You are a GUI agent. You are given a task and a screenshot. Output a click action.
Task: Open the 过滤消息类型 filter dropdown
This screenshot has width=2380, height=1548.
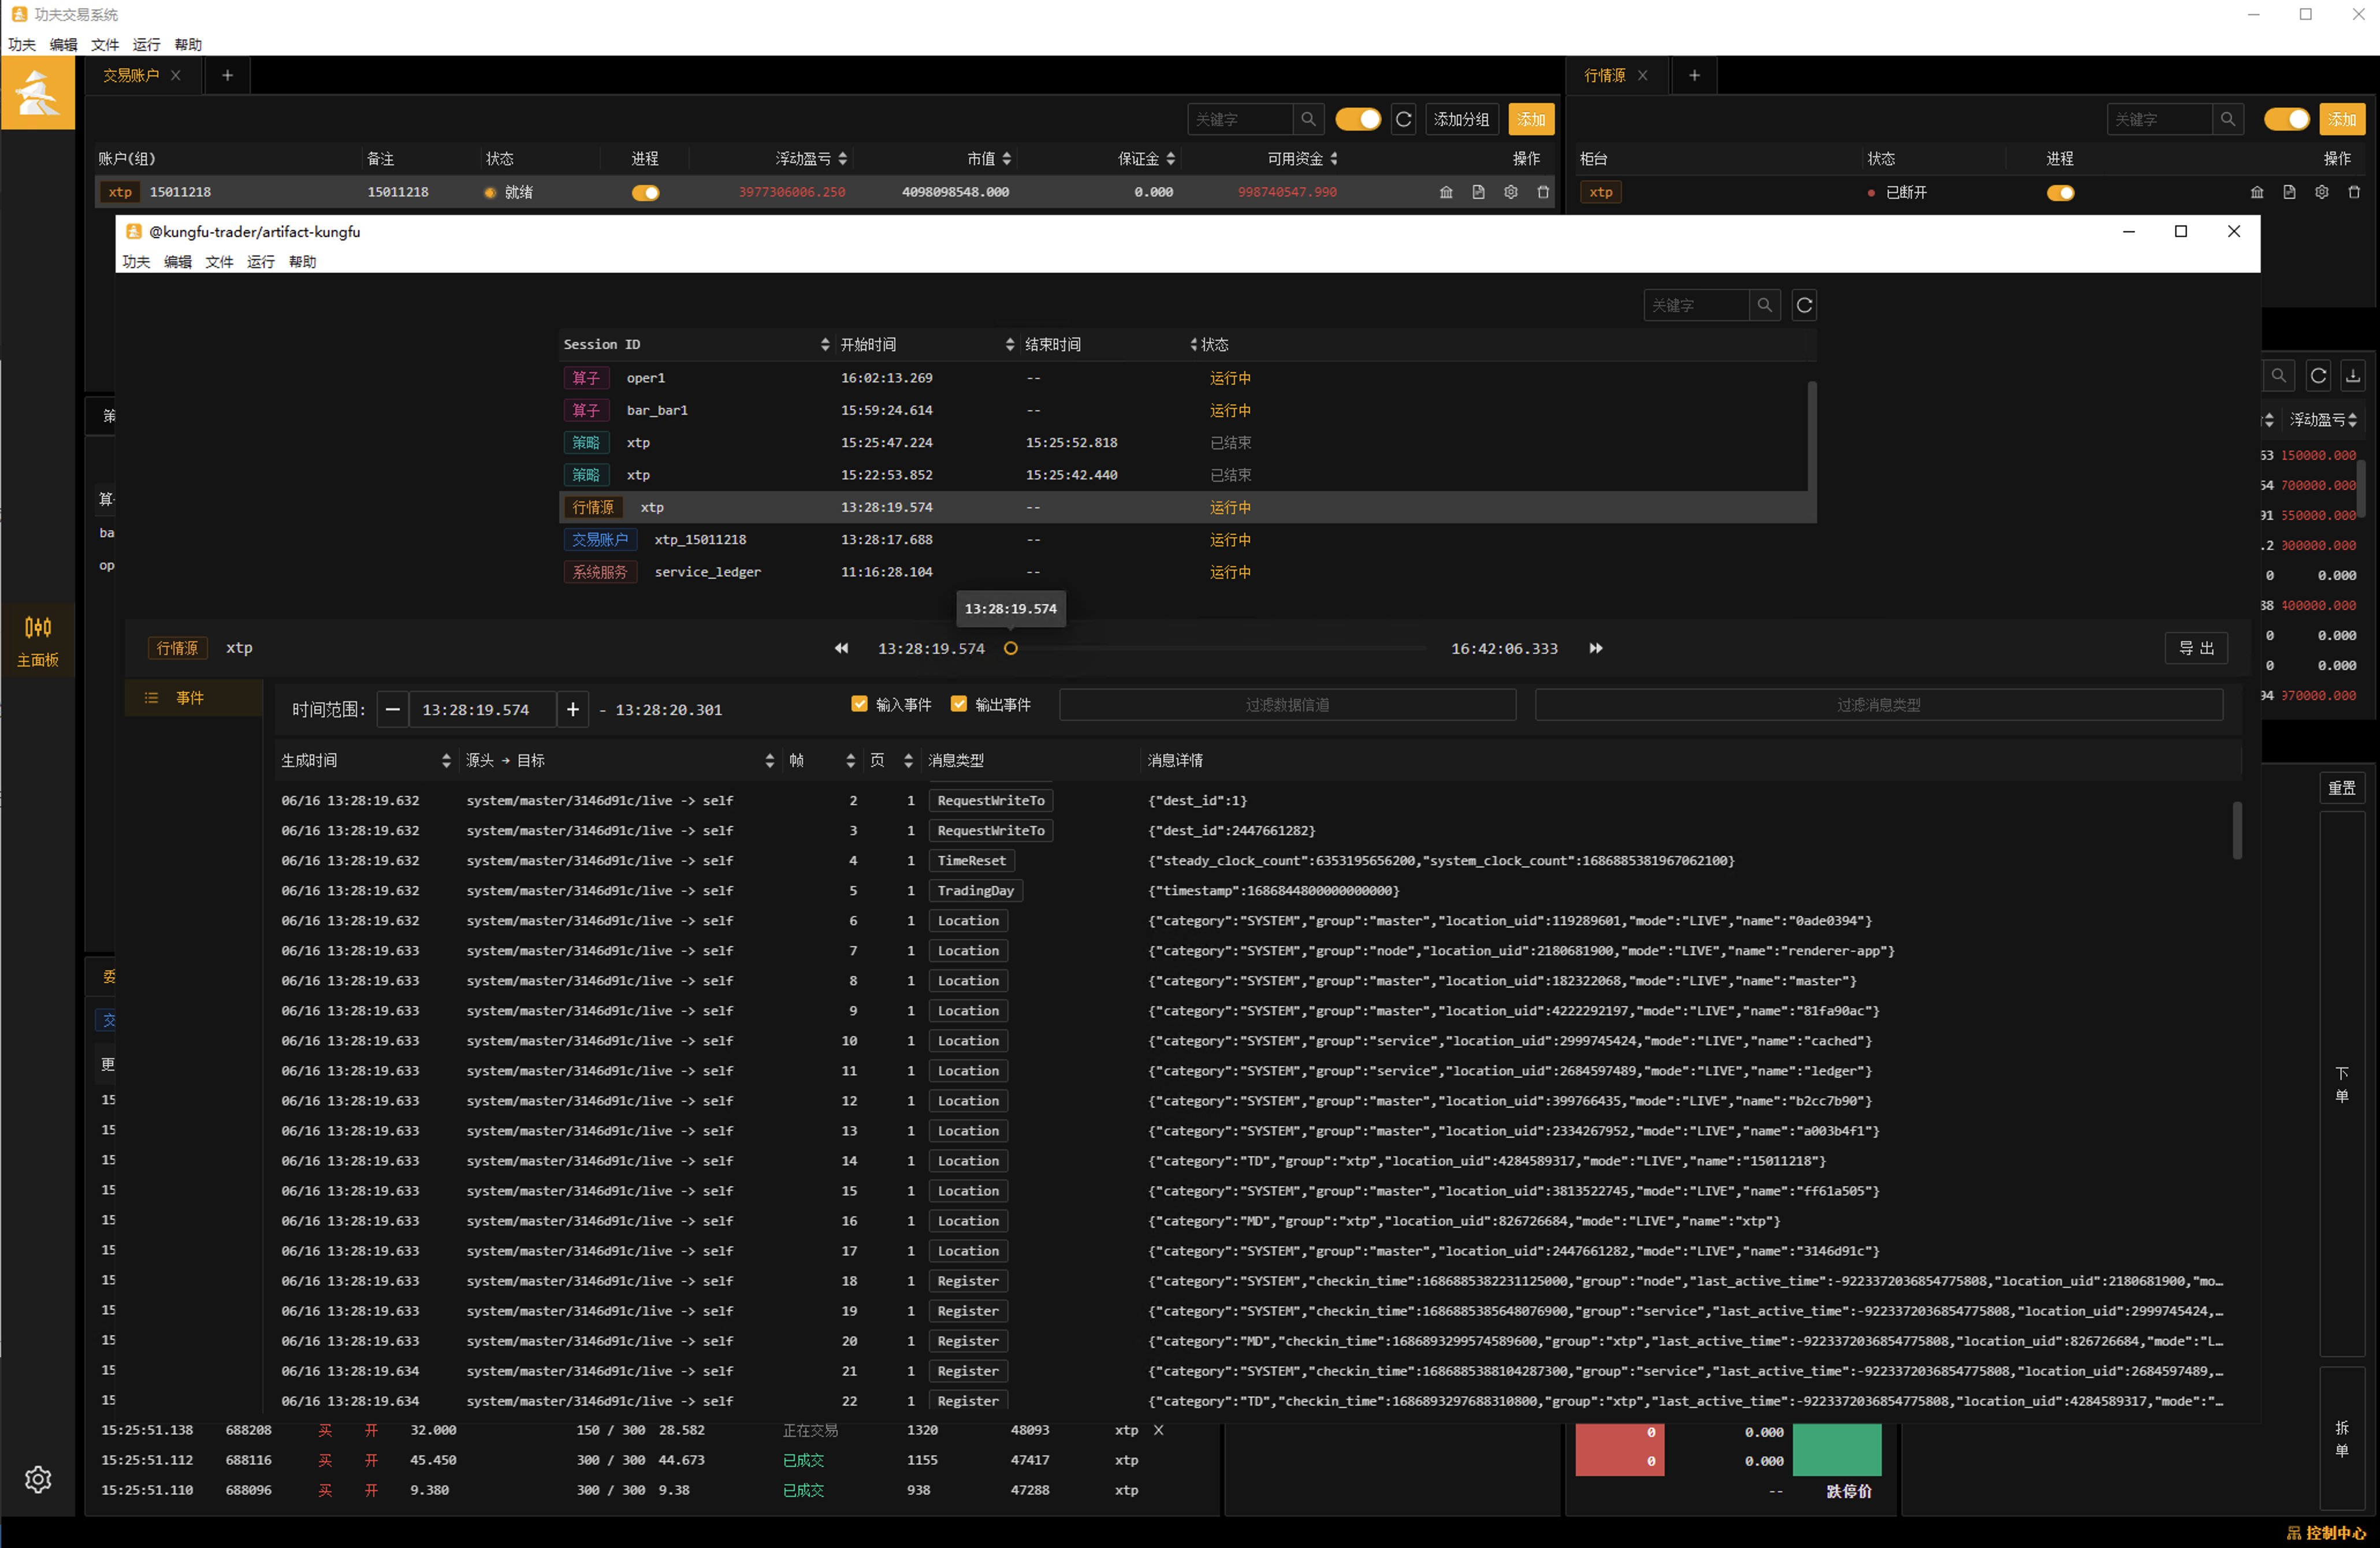(1878, 705)
